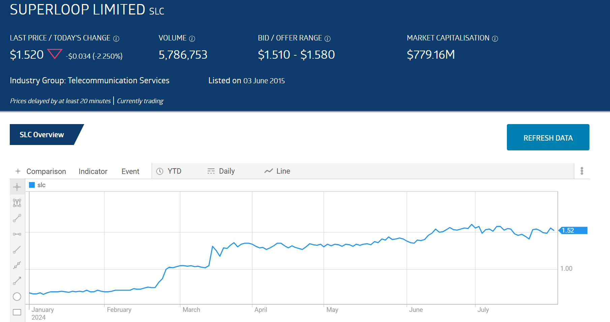Select the crosshair cursor tool
The height and width of the screenshot is (322, 610).
(x=17, y=187)
